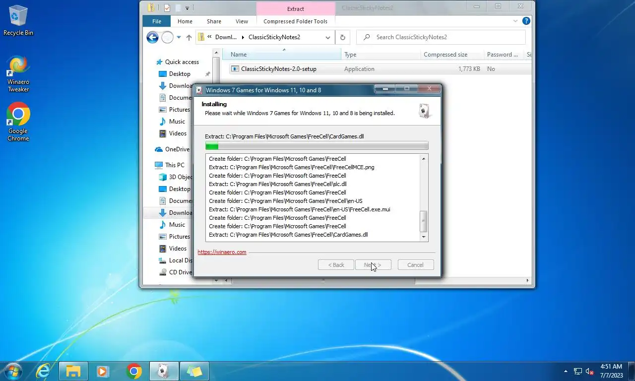Open the Sticky Notes taskbar item
Screen dimensions: 635x381
click(x=194, y=371)
